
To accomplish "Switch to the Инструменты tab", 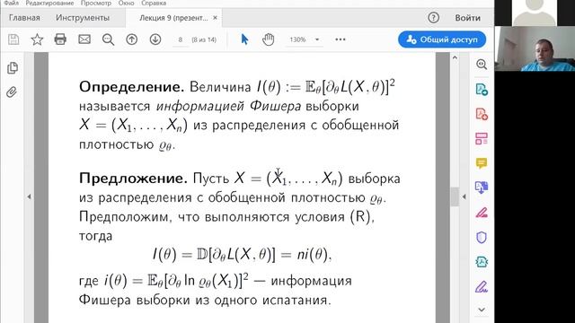I will pyautogui.click(x=83, y=18).
